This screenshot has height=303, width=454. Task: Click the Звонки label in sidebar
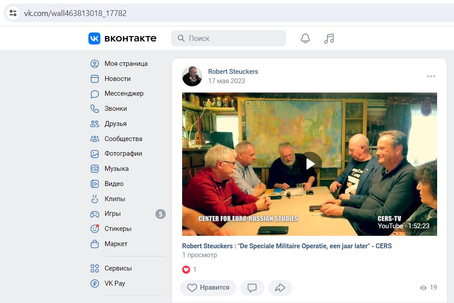click(x=116, y=109)
